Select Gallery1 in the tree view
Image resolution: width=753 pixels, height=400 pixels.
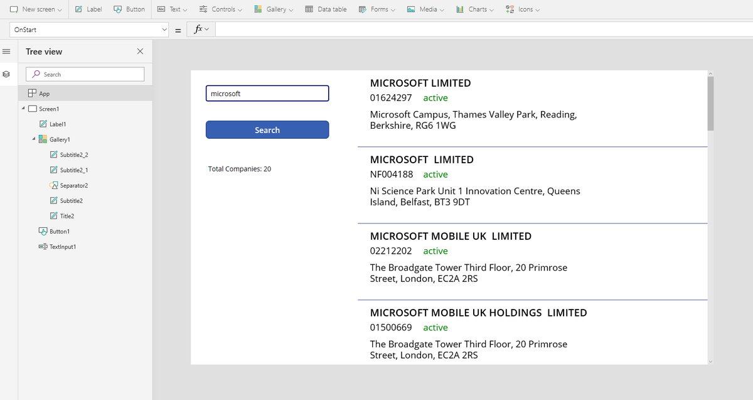click(60, 139)
